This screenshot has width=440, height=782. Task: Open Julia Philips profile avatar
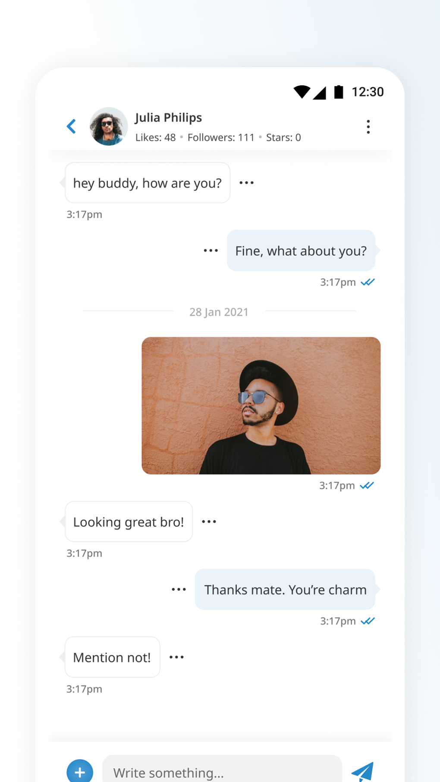108,126
